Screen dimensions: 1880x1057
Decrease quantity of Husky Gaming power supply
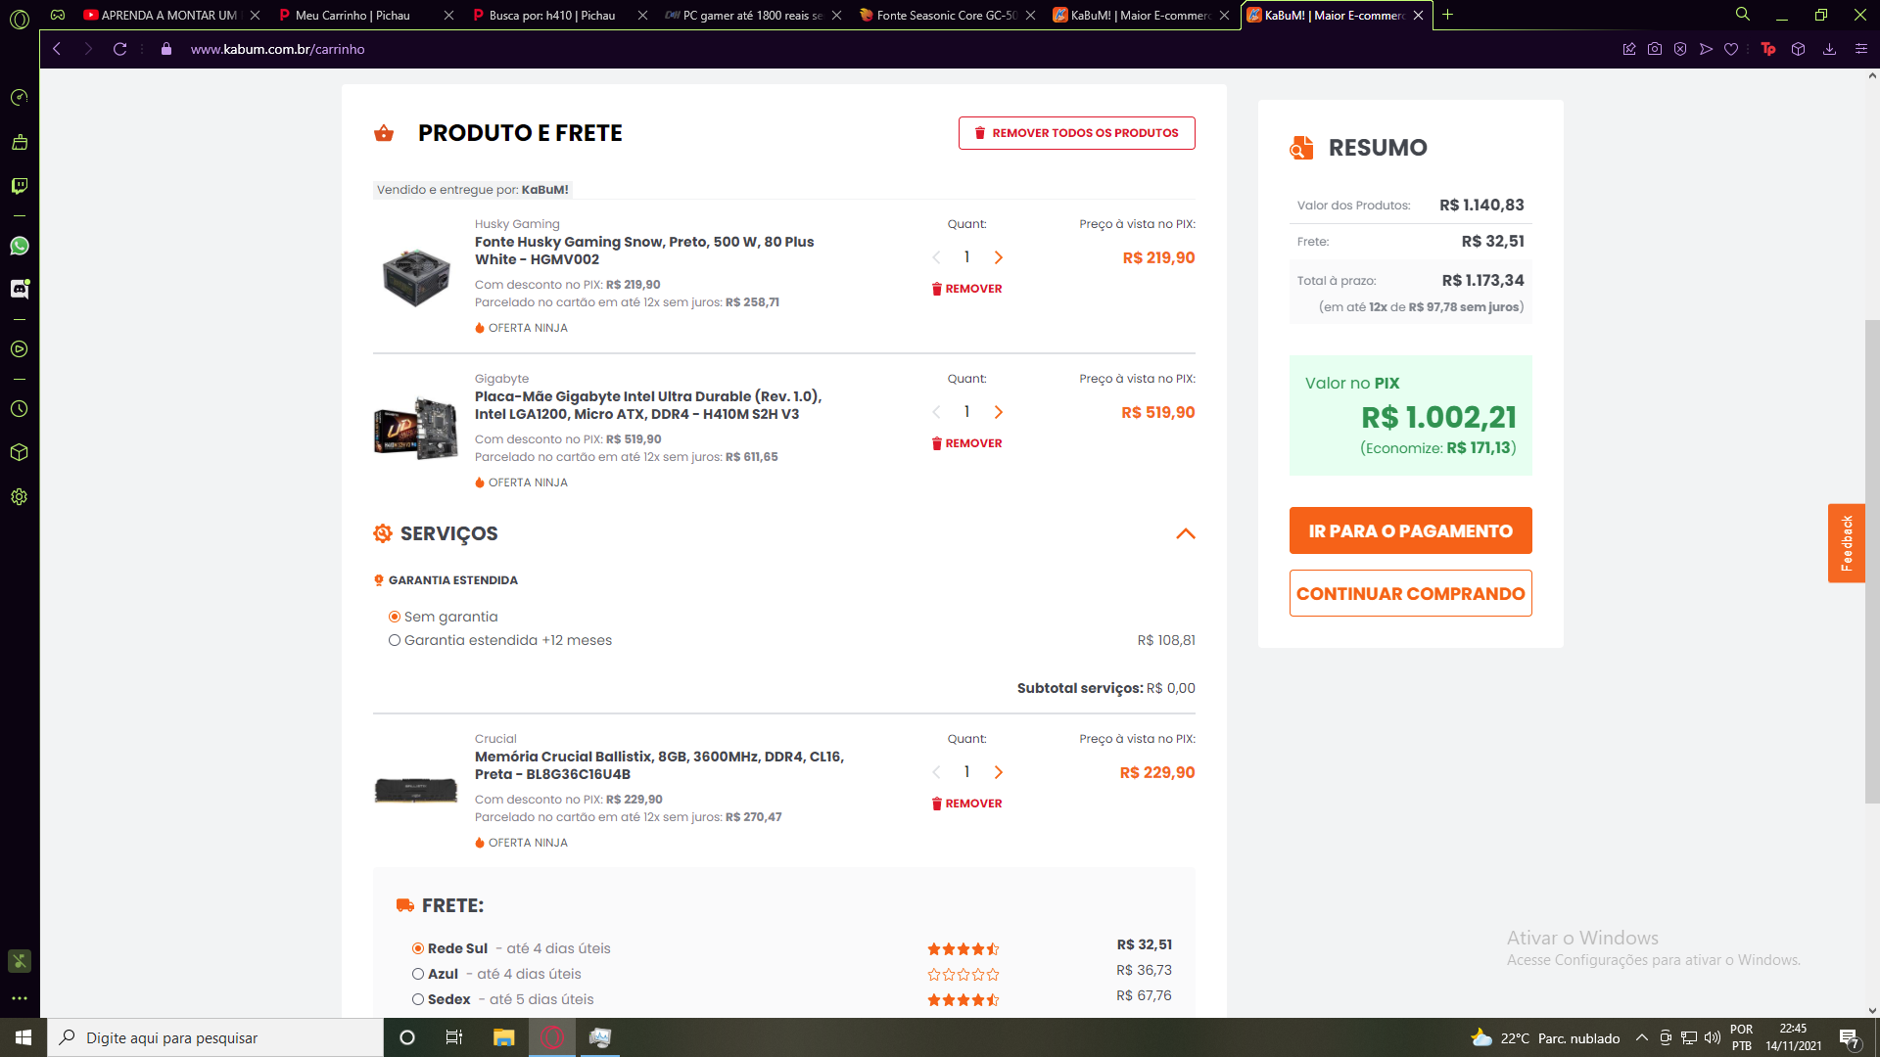[936, 257]
